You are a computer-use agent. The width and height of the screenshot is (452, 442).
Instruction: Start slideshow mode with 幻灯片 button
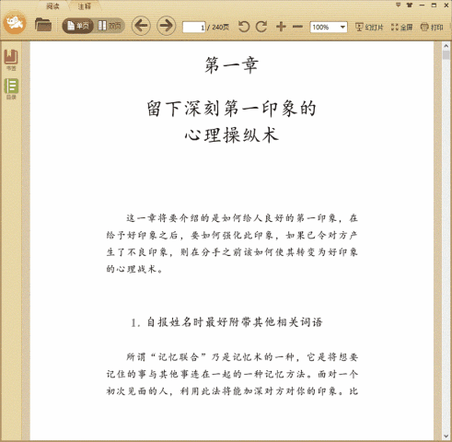tap(369, 27)
